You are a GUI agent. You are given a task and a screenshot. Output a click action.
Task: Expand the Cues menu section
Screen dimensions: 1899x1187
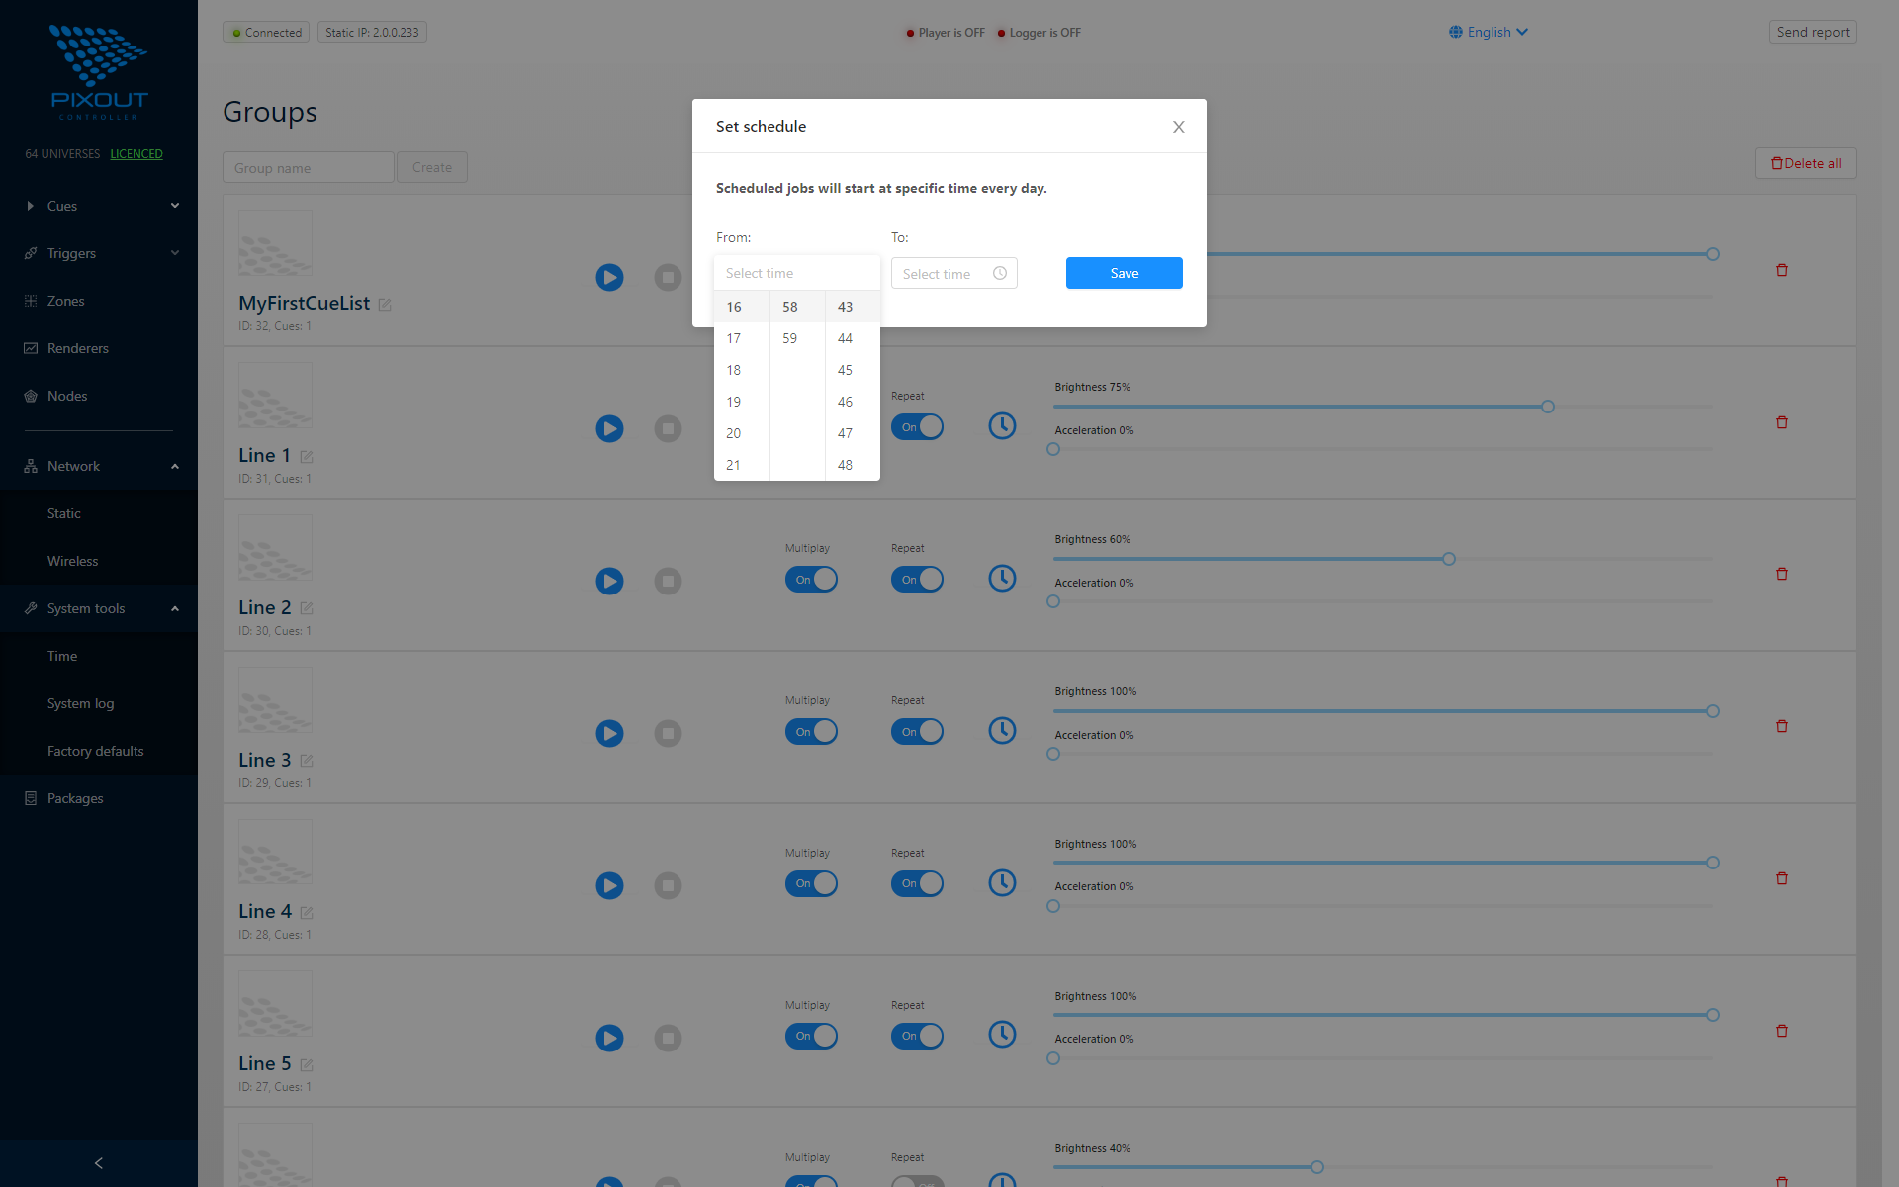coord(98,206)
